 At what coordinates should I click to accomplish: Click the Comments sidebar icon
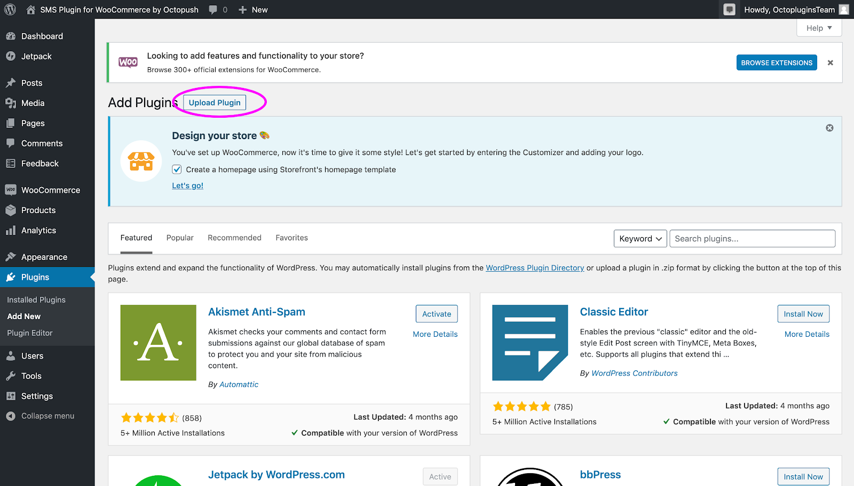pos(11,143)
